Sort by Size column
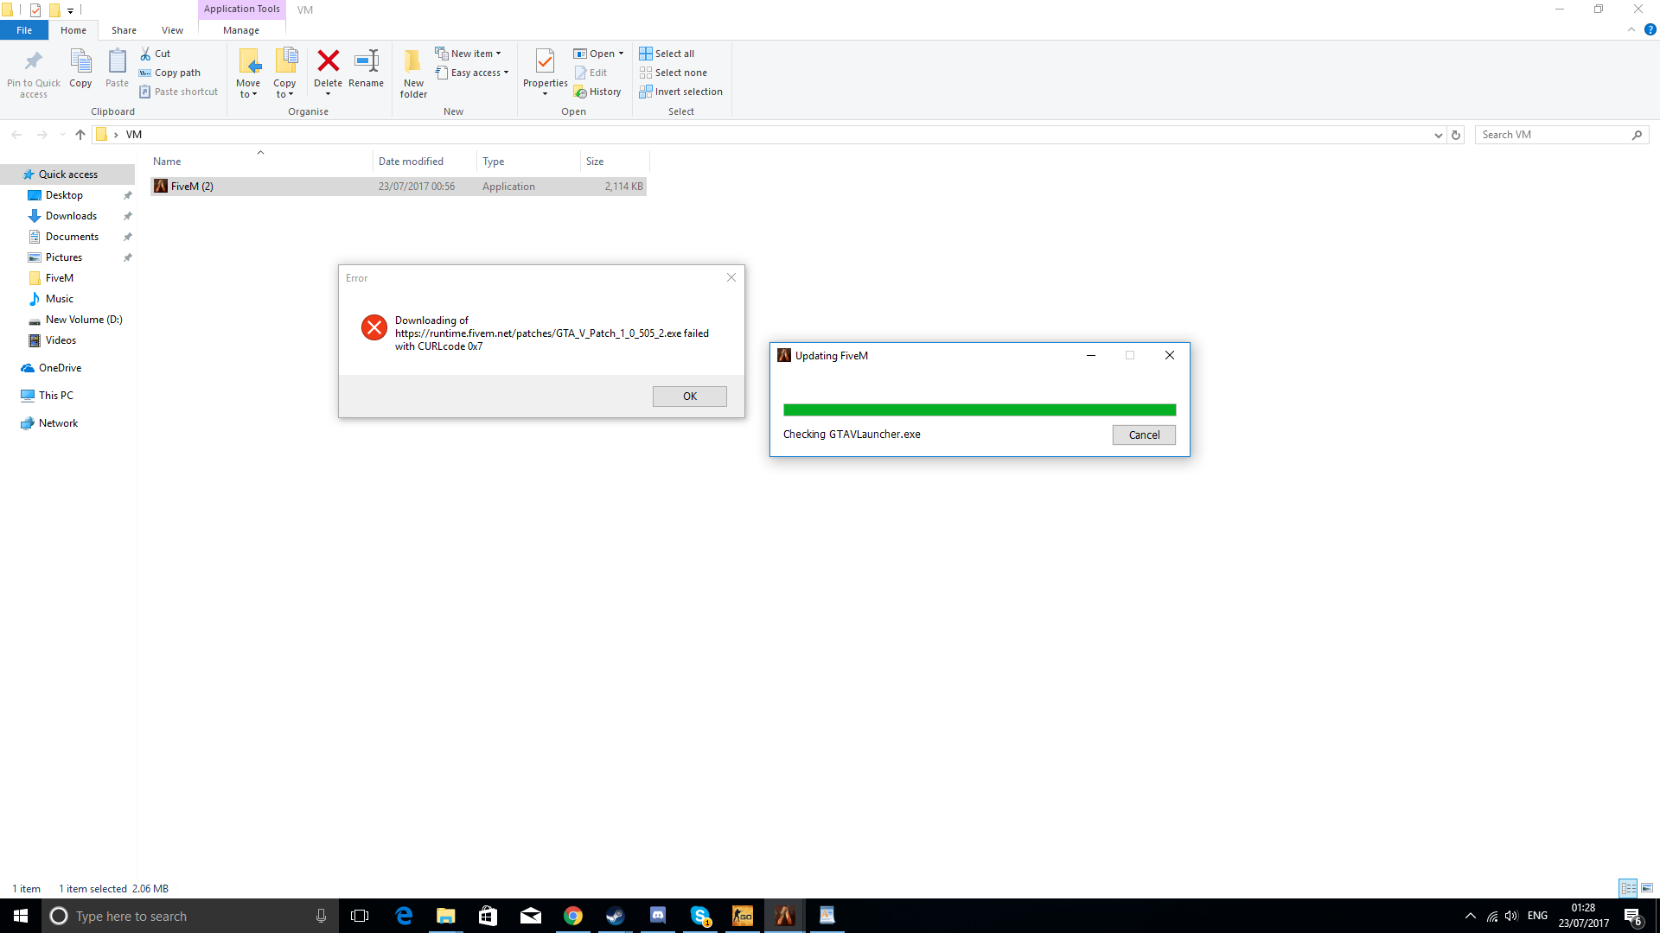This screenshot has width=1660, height=933. tap(614, 162)
